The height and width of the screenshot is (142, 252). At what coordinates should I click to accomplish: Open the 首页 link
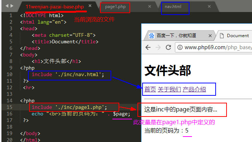point(150,89)
